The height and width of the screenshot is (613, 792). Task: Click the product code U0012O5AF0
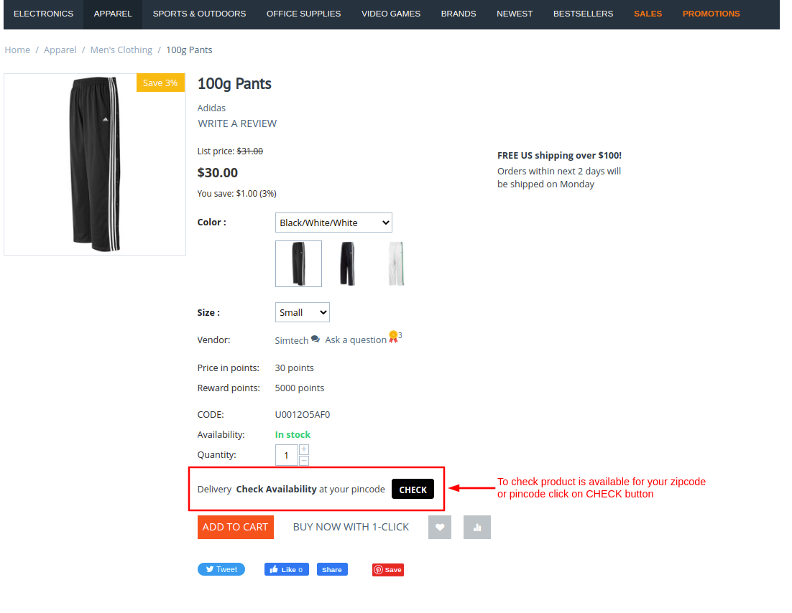(302, 415)
